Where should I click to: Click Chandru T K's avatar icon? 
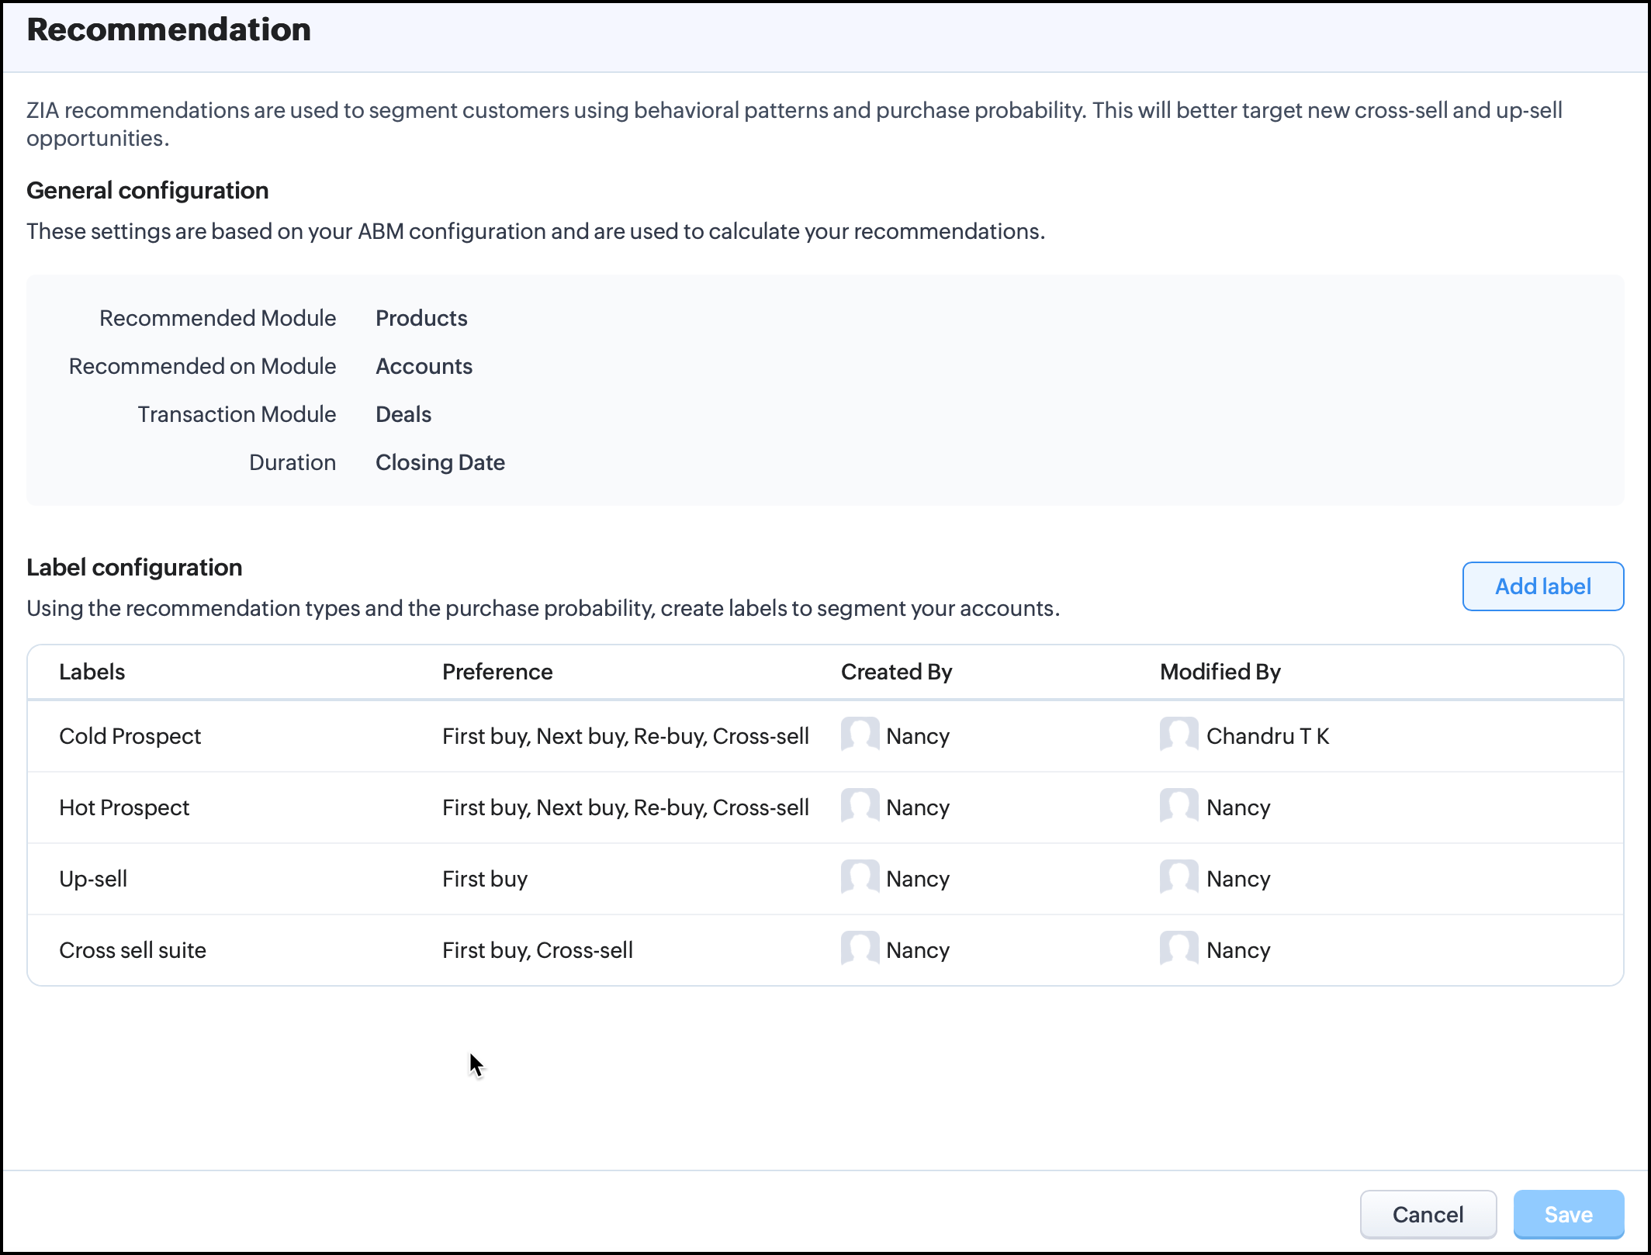pyautogui.click(x=1179, y=734)
